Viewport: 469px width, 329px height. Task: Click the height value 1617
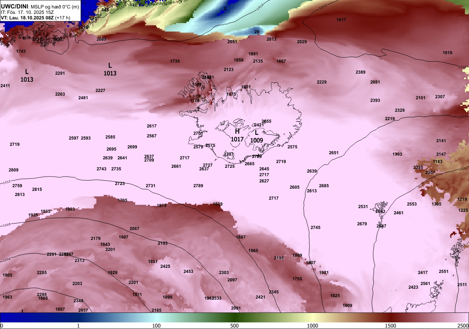coord(341,20)
